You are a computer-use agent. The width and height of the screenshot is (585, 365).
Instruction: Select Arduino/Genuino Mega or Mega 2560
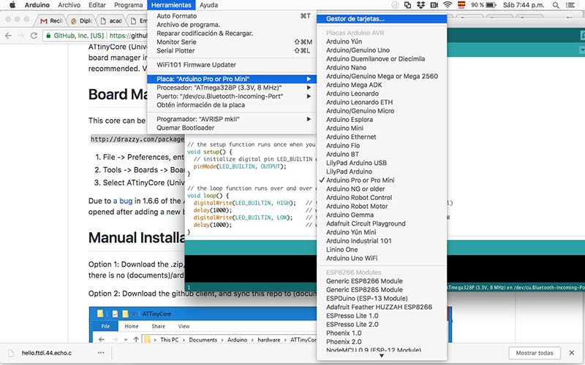click(382, 76)
